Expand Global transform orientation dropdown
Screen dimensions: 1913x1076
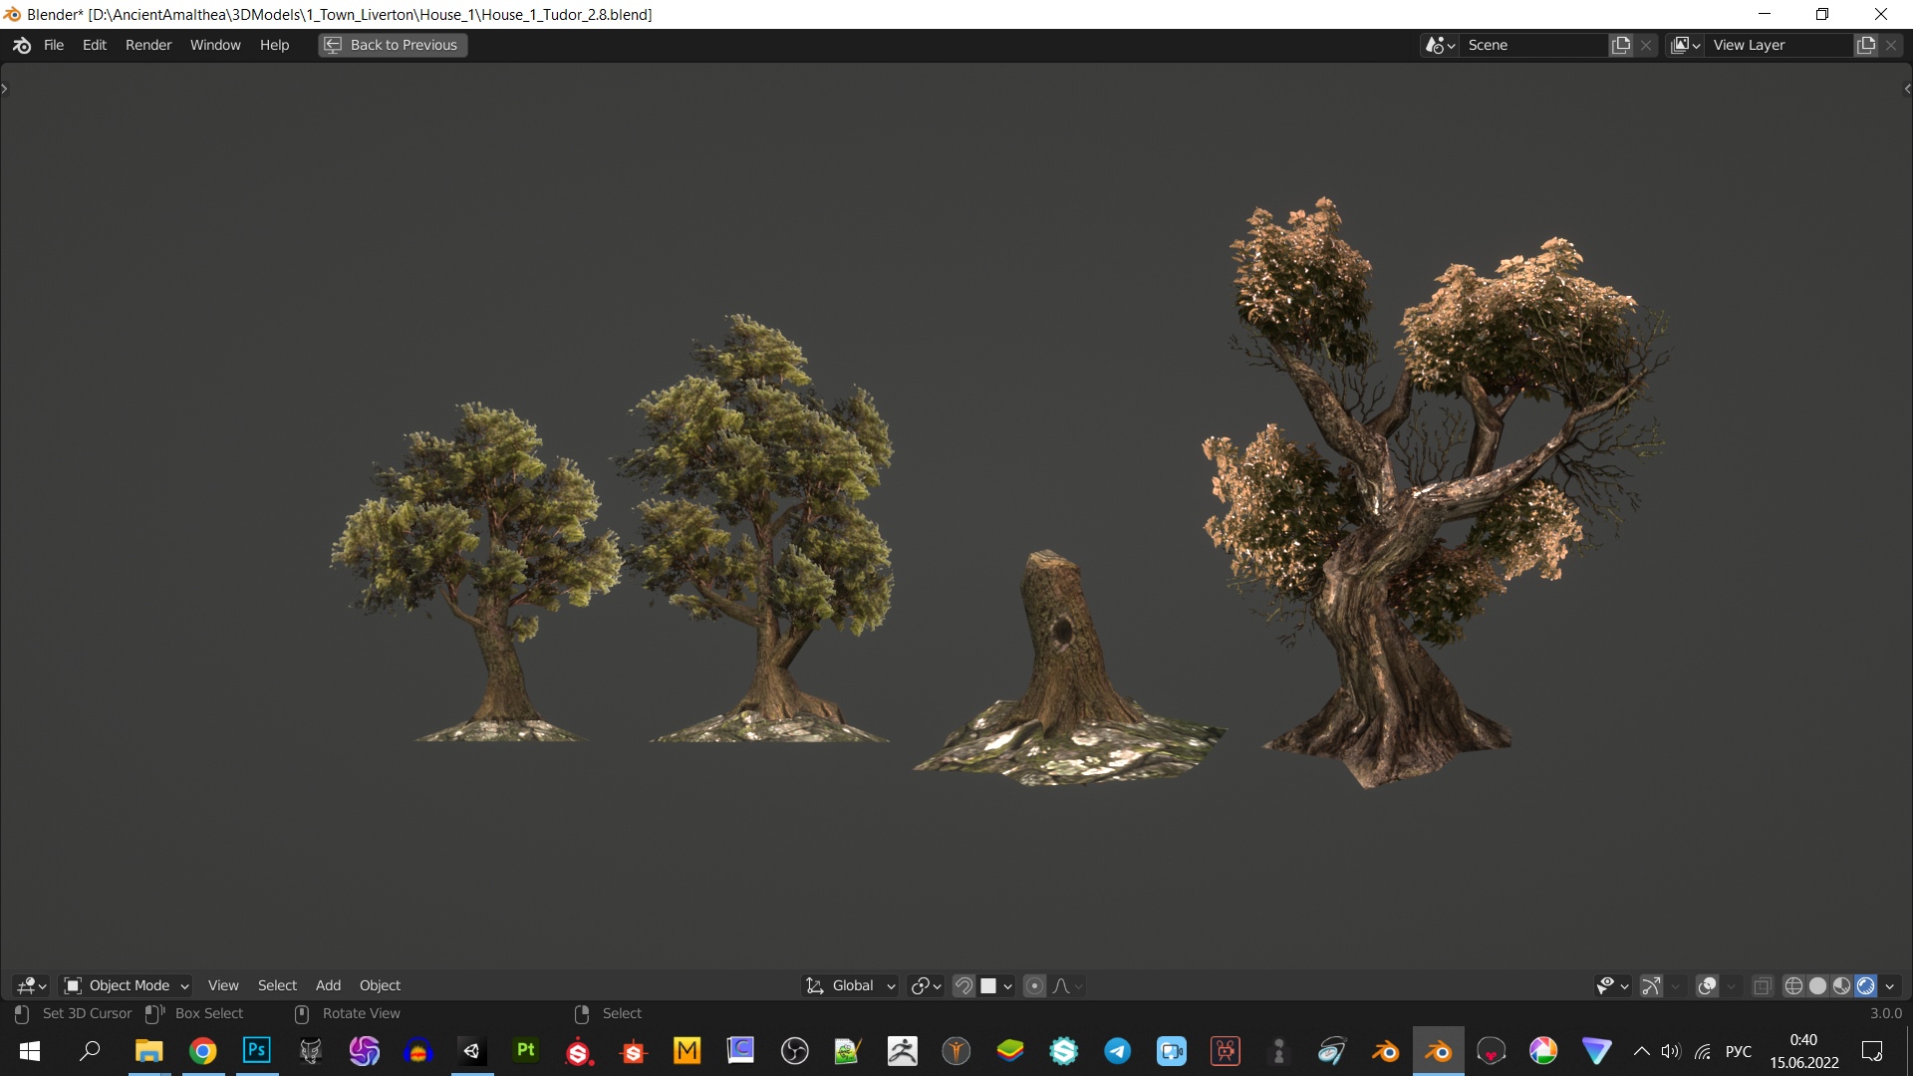click(x=852, y=985)
